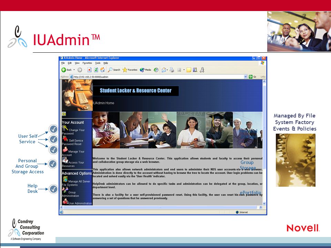Image resolution: width=331 pixels, height=248 pixels.
Task: Go to the Home page icon
Action: pos(103,70)
